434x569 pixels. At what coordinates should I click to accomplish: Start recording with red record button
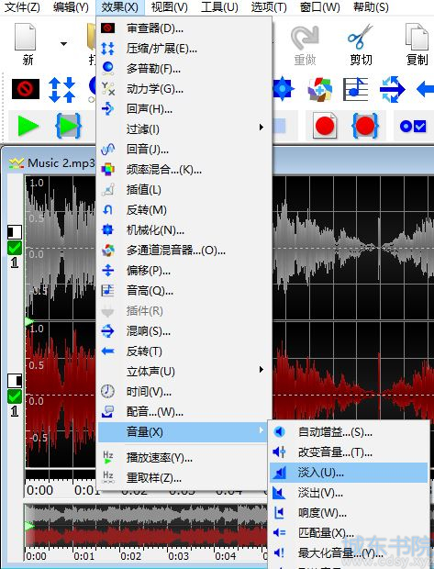325,126
